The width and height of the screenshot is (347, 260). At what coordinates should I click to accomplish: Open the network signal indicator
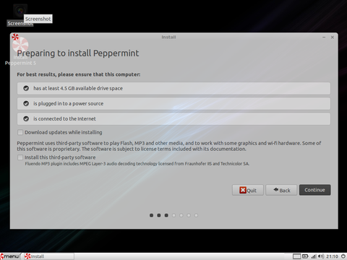click(x=313, y=256)
